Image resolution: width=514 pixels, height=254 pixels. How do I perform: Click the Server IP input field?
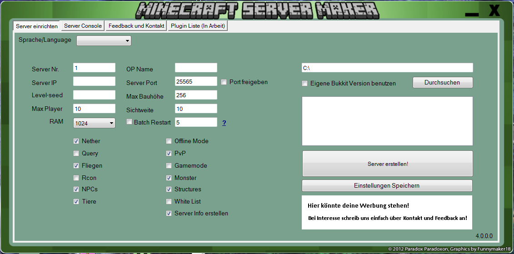click(95, 81)
